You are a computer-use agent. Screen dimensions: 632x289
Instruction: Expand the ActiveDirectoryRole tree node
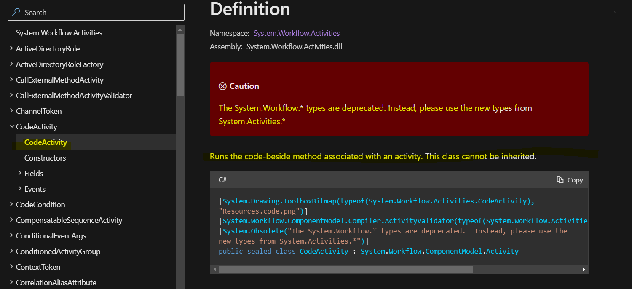[x=11, y=49]
